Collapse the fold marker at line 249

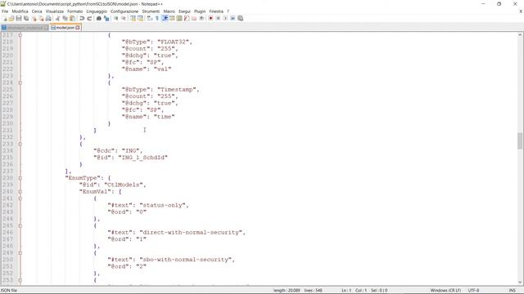pos(20,252)
